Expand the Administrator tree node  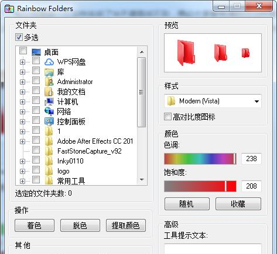(x=22, y=82)
